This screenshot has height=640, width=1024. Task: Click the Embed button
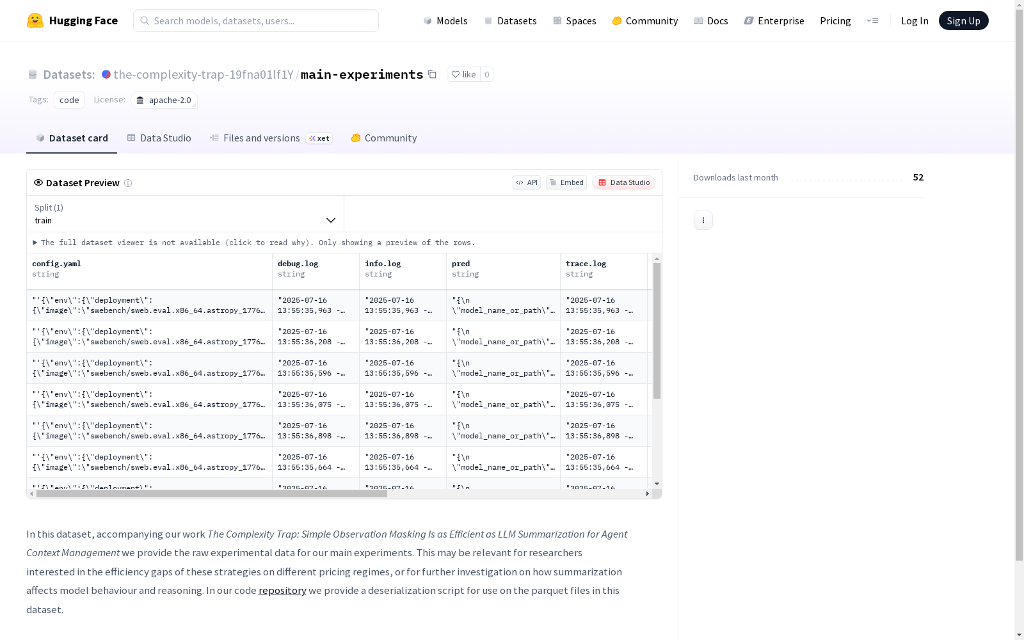(x=566, y=182)
